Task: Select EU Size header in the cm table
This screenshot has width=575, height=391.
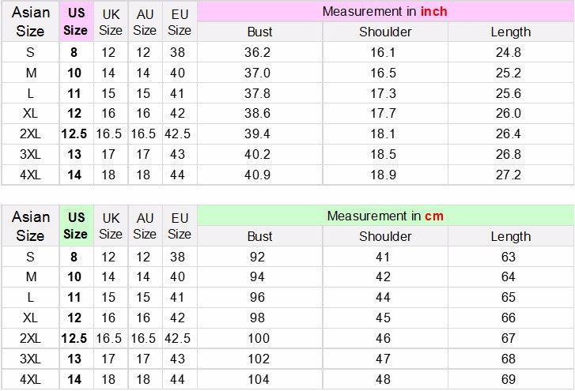Action: pos(180,225)
